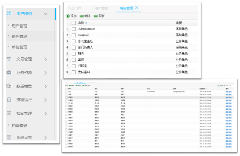Click 系统角色 in the Administrator row

(x=182, y=29)
